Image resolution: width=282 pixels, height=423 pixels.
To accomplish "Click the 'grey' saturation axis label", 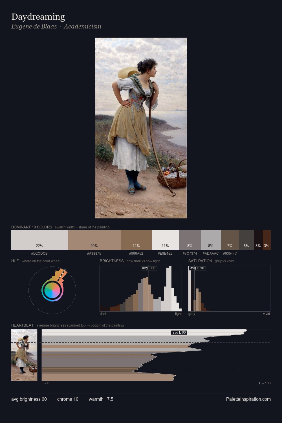I will pos(192,314).
